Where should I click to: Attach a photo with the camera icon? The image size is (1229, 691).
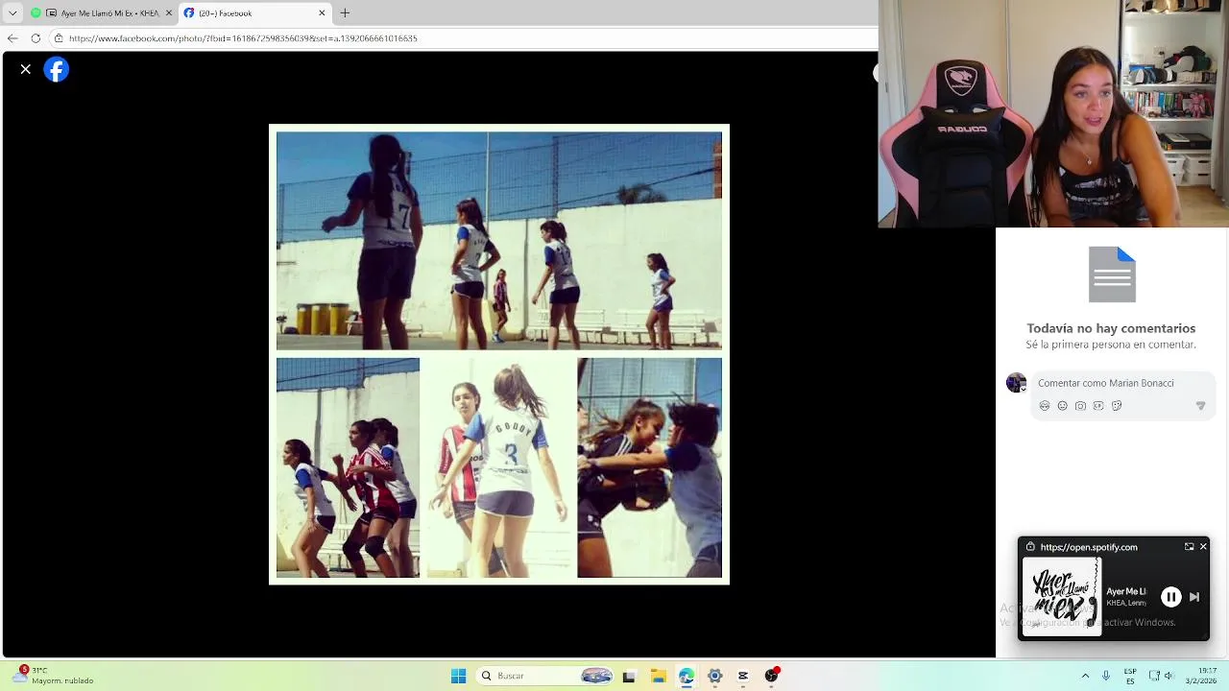click(x=1080, y=406)
